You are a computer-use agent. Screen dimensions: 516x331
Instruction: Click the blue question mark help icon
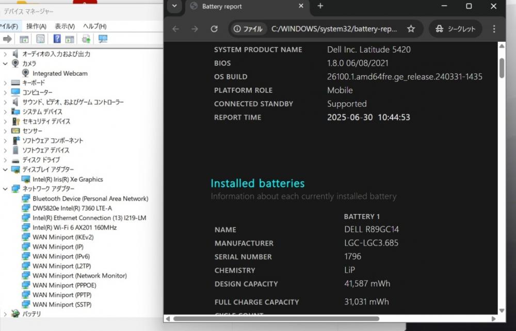(x=57, y=39)
